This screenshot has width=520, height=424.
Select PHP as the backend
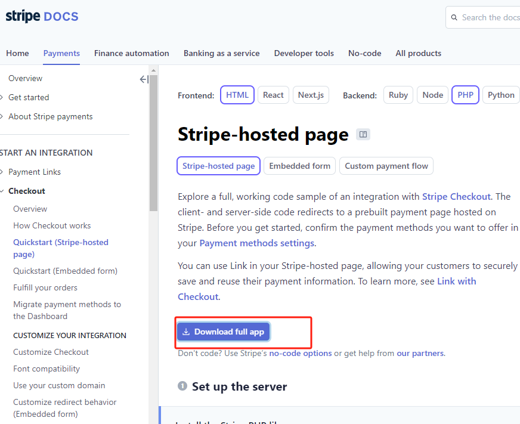465,95
